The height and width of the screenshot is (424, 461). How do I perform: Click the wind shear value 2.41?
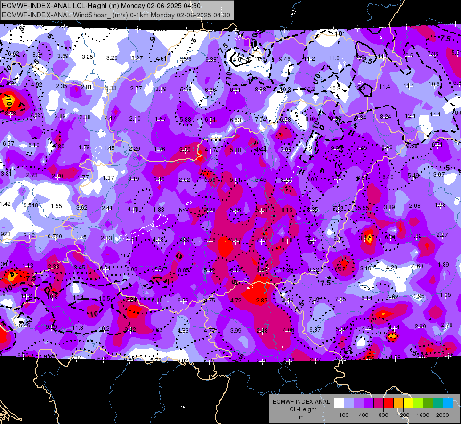[107, 208]
